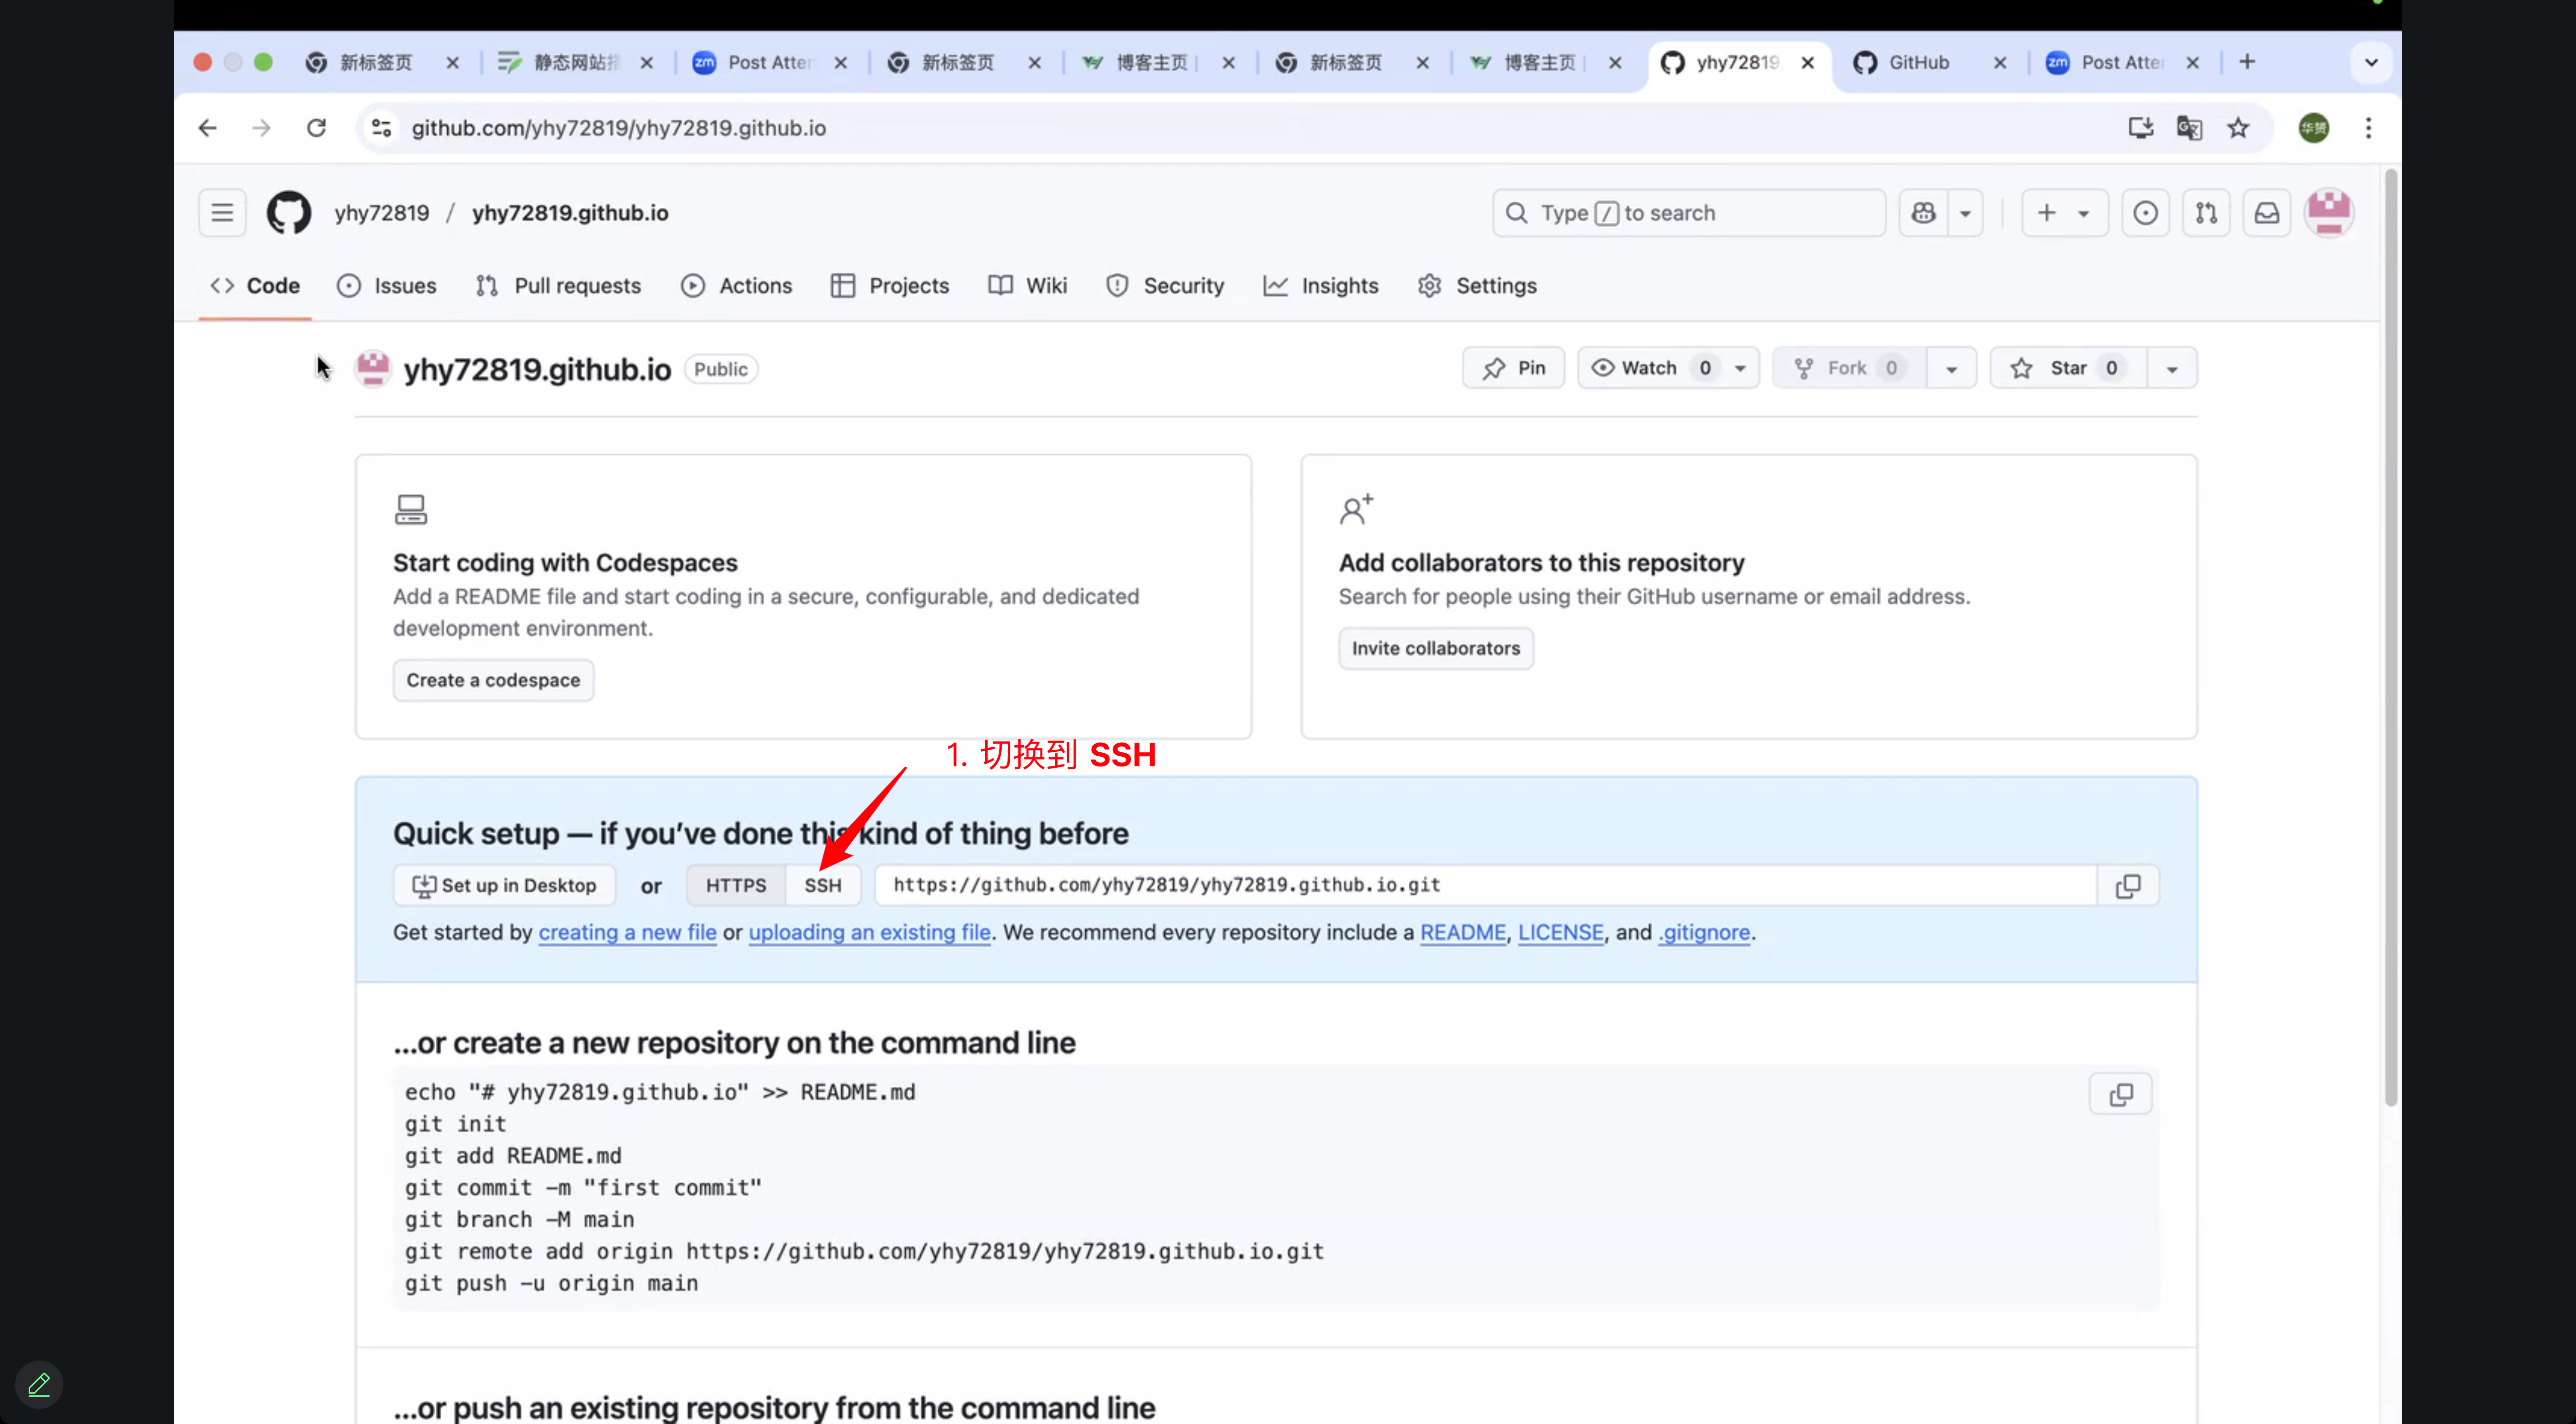Image resolution: width=2576 pixels, height=1424 pixels.
Task: Go forward to the next page
Action: (x=262, y=128)
